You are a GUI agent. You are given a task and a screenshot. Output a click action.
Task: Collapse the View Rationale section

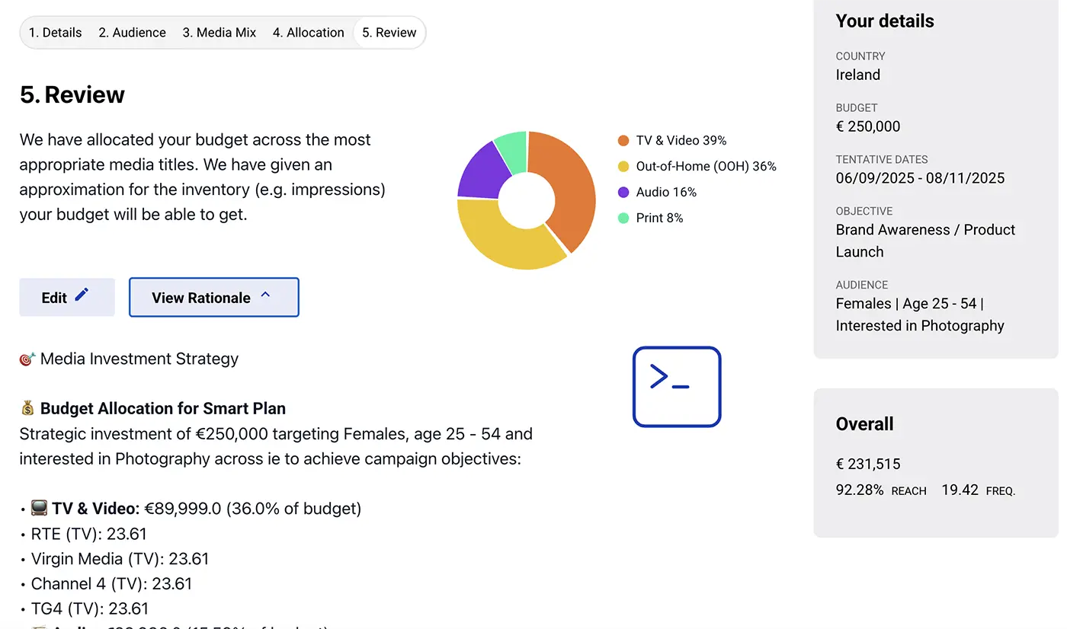tap(213, 297)
